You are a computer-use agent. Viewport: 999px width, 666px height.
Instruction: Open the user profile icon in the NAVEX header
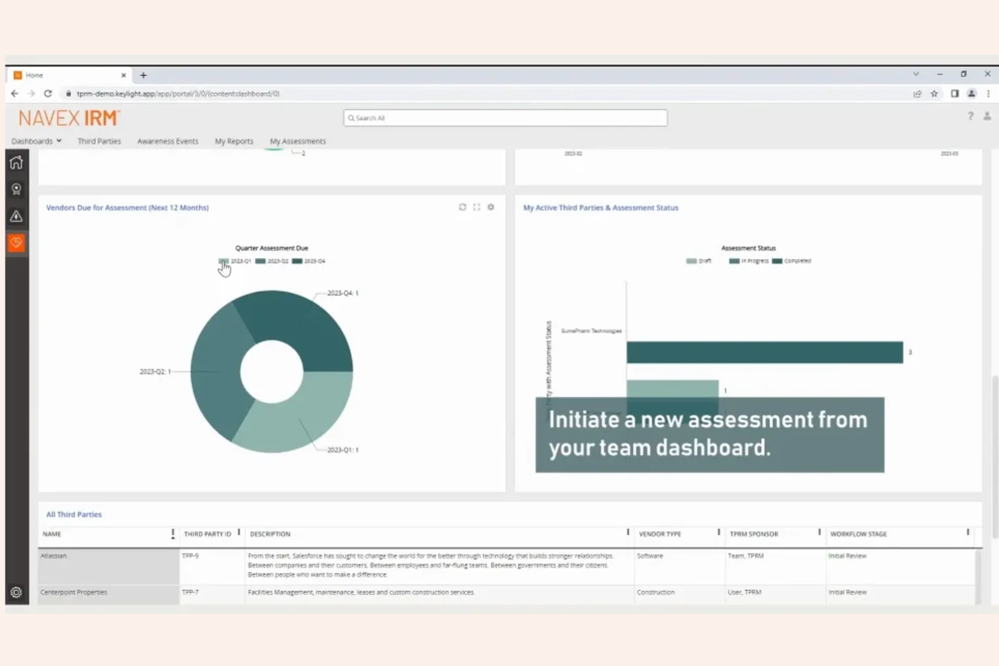pos(987,116)
